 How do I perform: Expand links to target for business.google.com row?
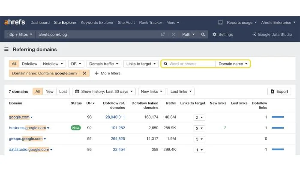click(x=199, y=128)
